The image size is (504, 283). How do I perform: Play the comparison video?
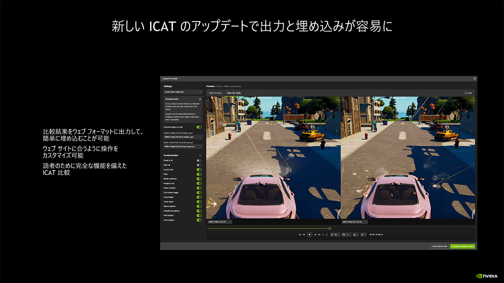point(309,235)
